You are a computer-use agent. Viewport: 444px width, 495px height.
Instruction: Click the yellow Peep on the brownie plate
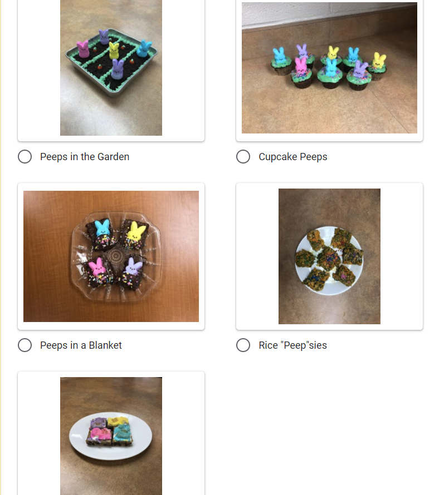tap(136, 231)
